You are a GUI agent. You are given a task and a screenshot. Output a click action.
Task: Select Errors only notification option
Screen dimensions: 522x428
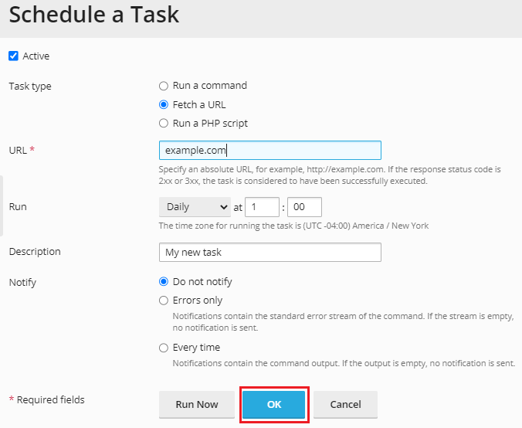[x=164, y=301]
